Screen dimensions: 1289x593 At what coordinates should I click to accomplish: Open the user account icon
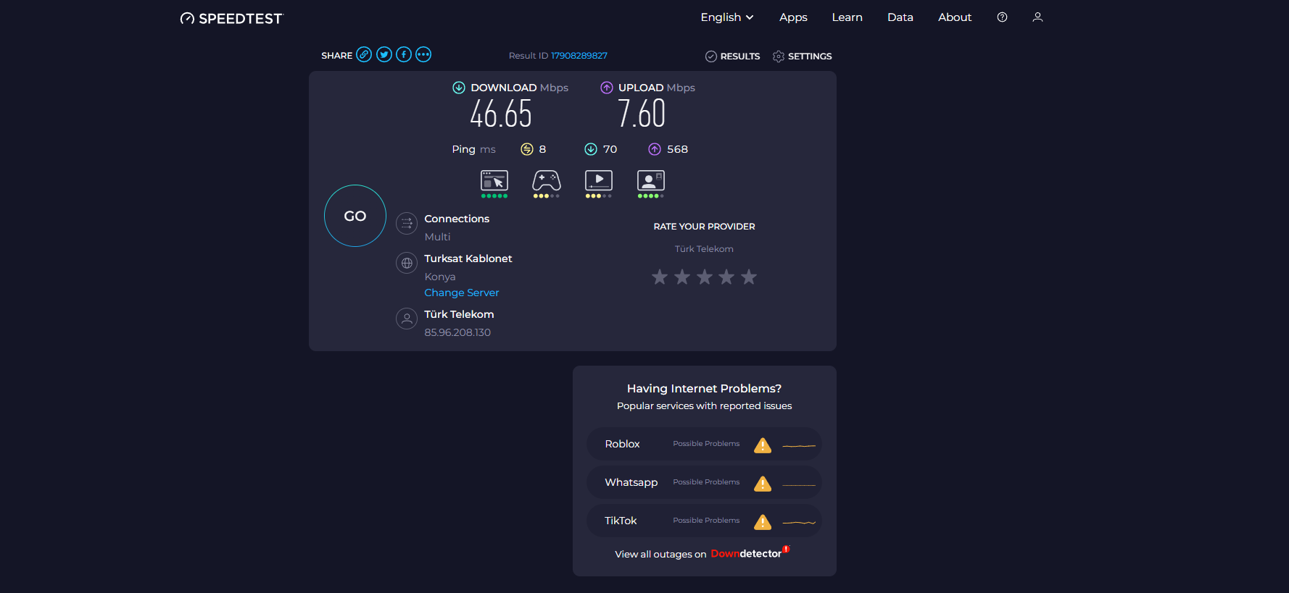[x=1037, y=17]
